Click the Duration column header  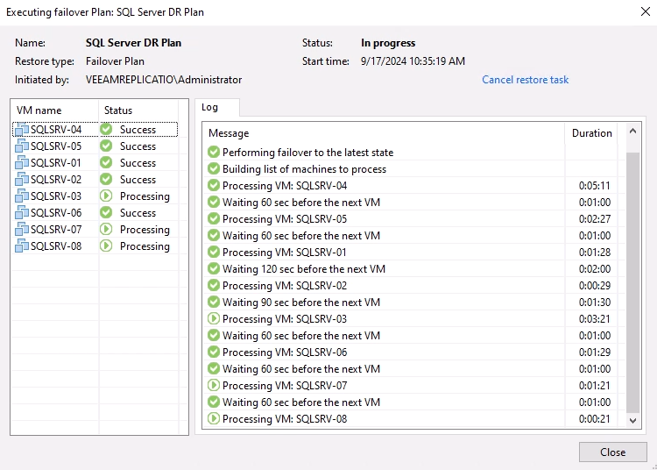tap(591, 133)
